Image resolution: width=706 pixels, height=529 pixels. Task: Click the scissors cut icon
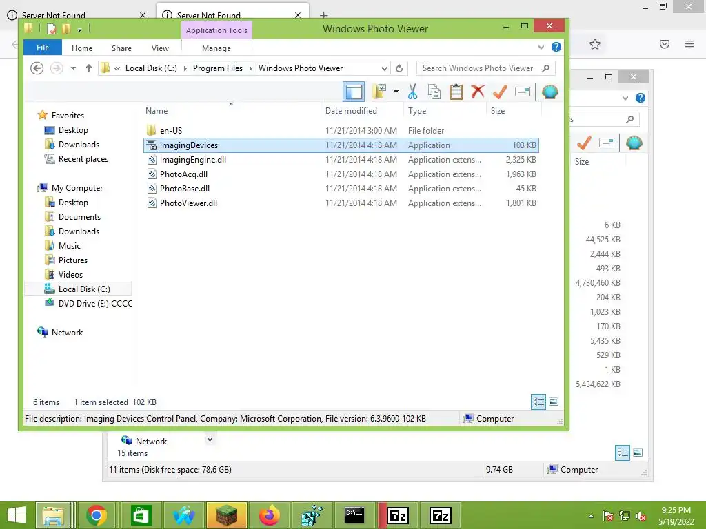click(x=412, y=92)
